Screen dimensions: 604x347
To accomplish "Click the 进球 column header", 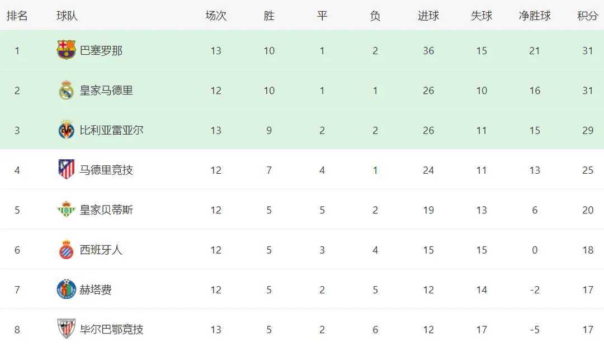I will point(428,16).
